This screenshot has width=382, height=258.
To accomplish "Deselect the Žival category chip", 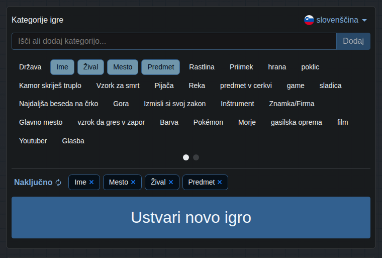I will pos(90,67).
